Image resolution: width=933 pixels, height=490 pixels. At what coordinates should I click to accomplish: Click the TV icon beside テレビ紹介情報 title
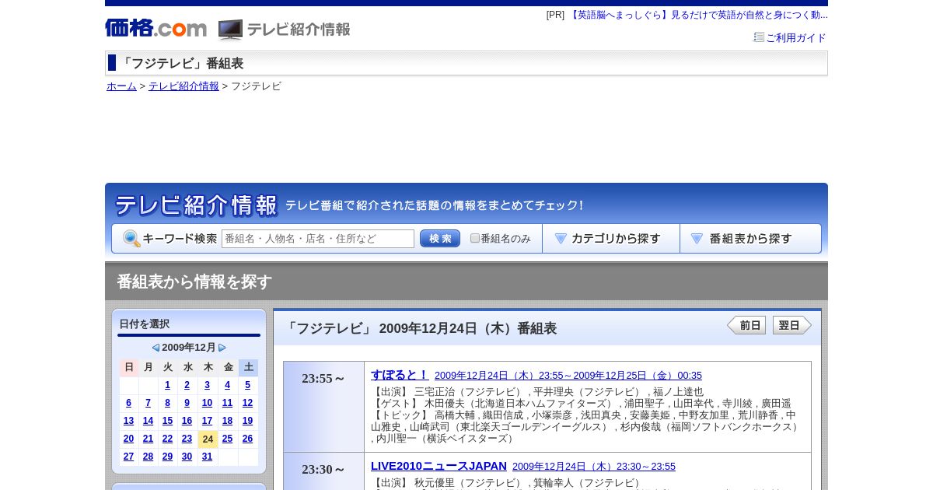[230, 30]
